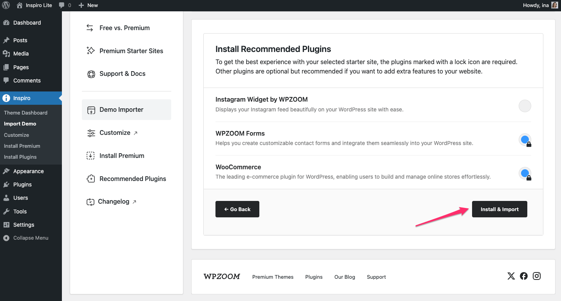Click the WPZOOM footer logo
The image size is (561, 301).
coord(222,276)
